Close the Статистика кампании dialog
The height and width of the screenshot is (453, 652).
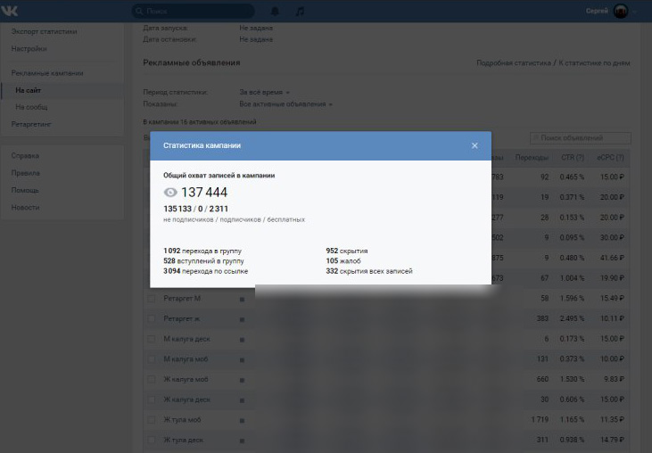click(475, 145)
